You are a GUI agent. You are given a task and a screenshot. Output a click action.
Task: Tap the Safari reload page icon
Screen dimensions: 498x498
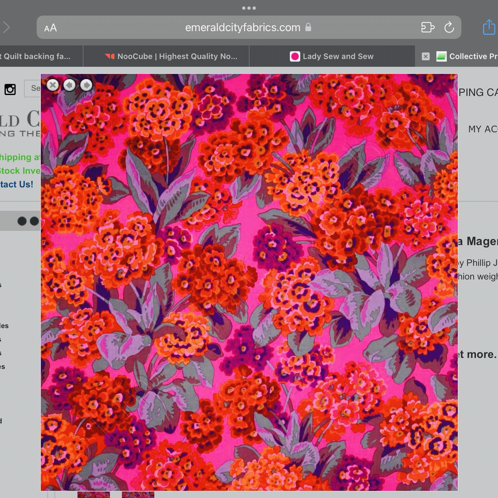[449, 27]
